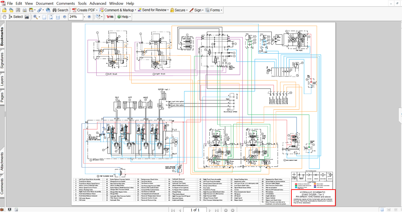Toggle the Bookmarks side panel

point(2,37)
